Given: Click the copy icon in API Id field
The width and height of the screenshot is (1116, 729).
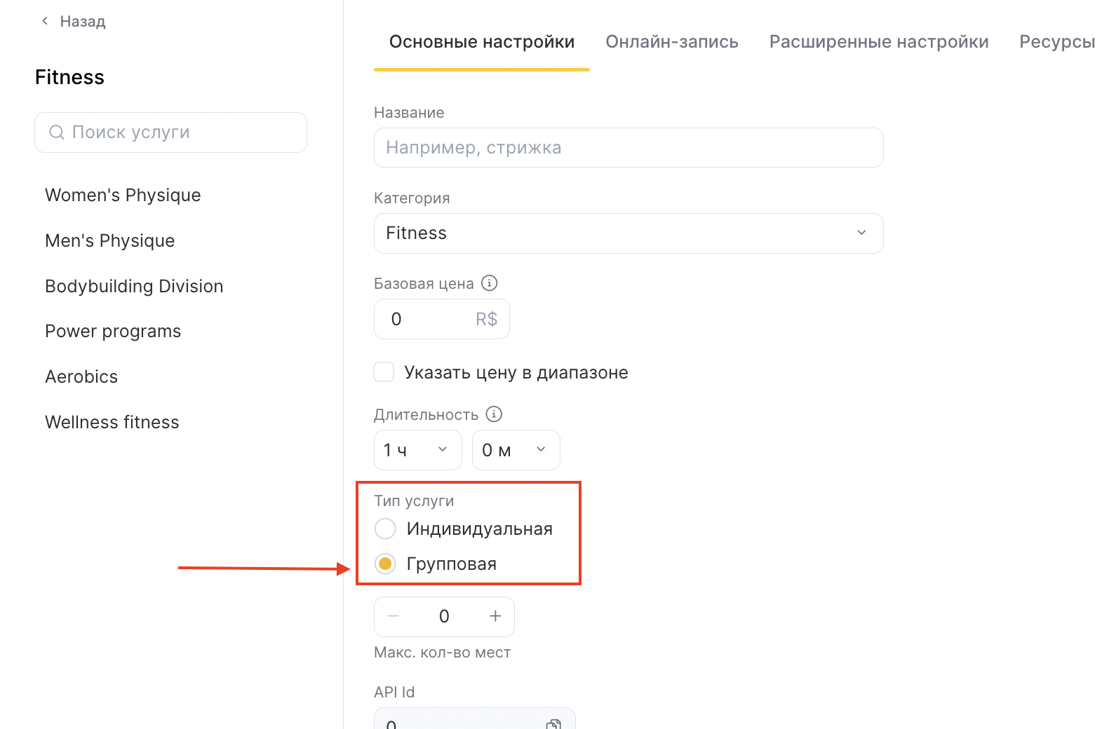Looking at the screenshot, I should [x=553, y=723].
